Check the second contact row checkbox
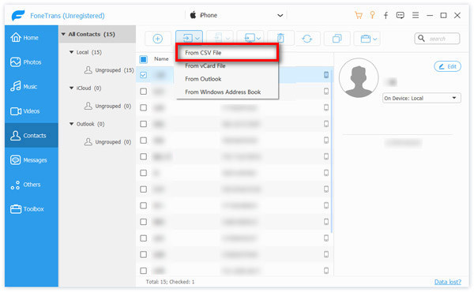The image size is (474, 292). (144, 92)
